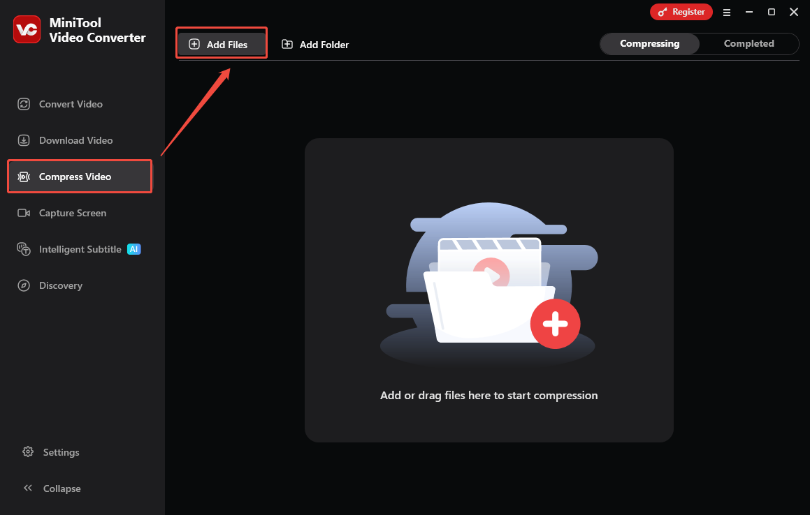
Task: Click the red plus icon on folder illustration
Action: [x=556, y=324]
